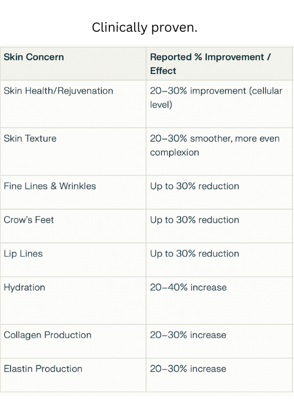Click '20–30% smoother, more even complexion' text

[215, 145]
